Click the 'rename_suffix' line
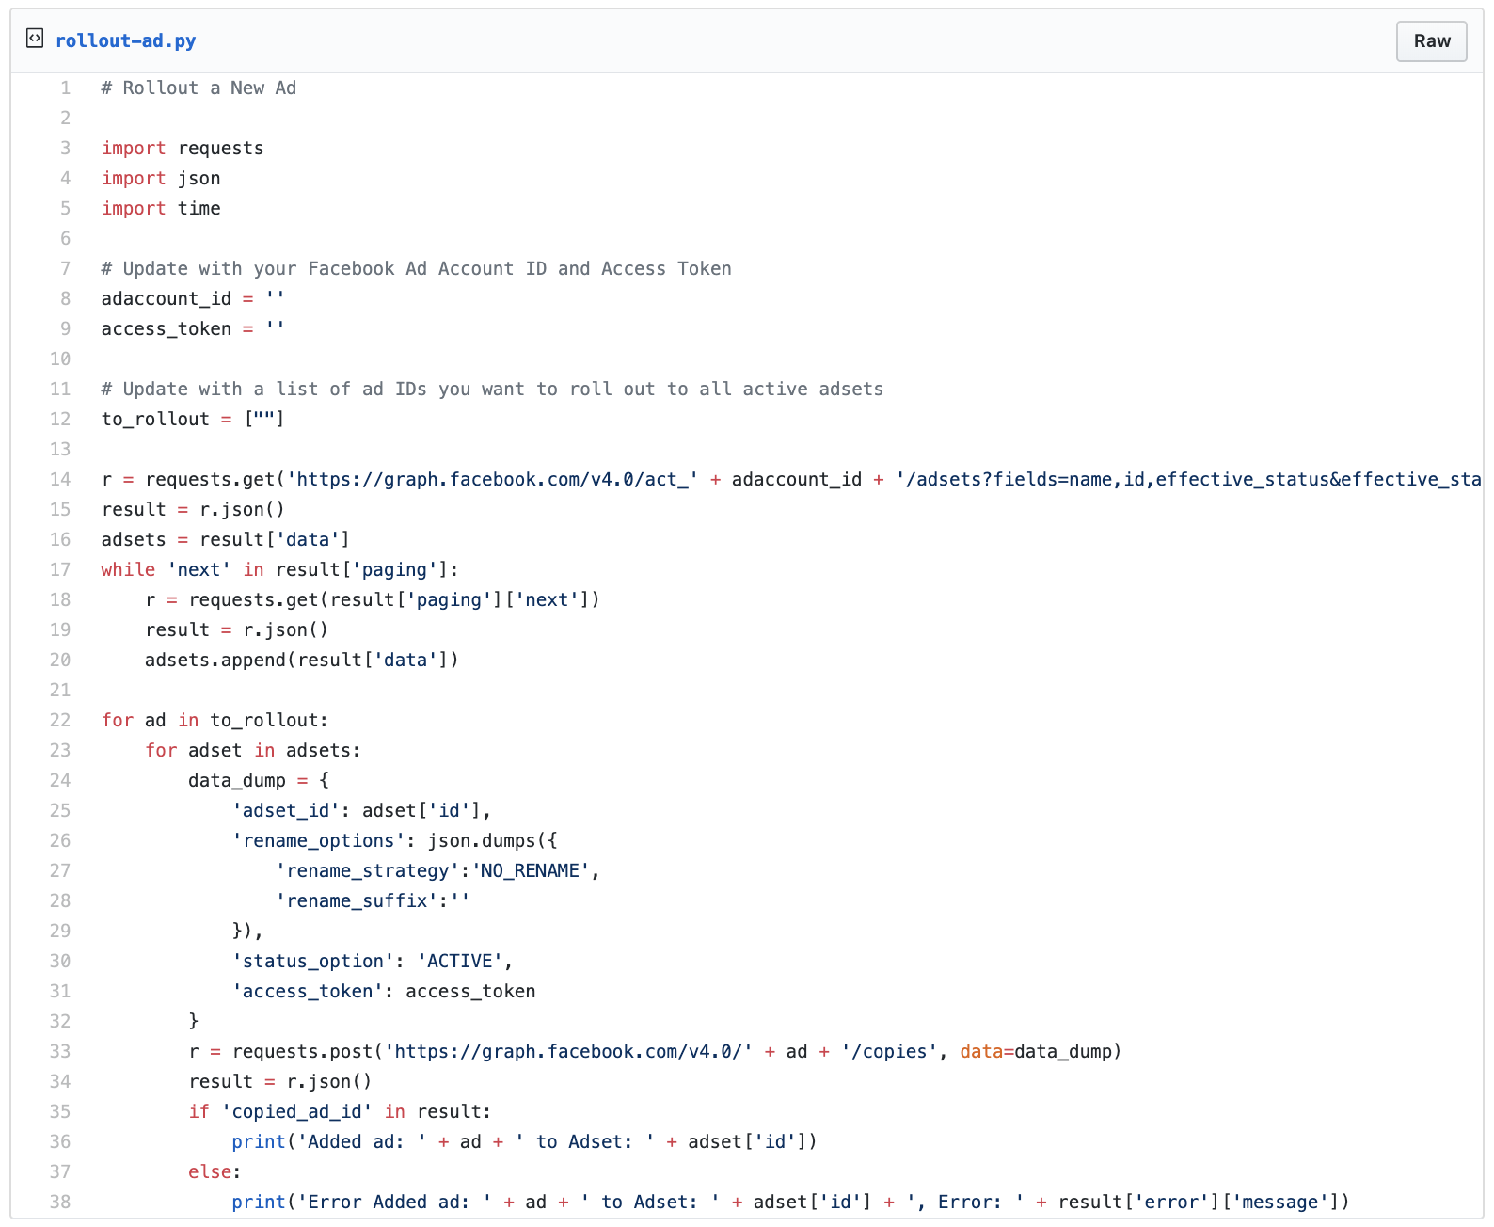 tap(373, 900)
